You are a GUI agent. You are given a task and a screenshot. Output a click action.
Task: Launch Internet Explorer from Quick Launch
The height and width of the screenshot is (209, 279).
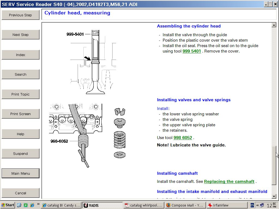click(32, 205)
